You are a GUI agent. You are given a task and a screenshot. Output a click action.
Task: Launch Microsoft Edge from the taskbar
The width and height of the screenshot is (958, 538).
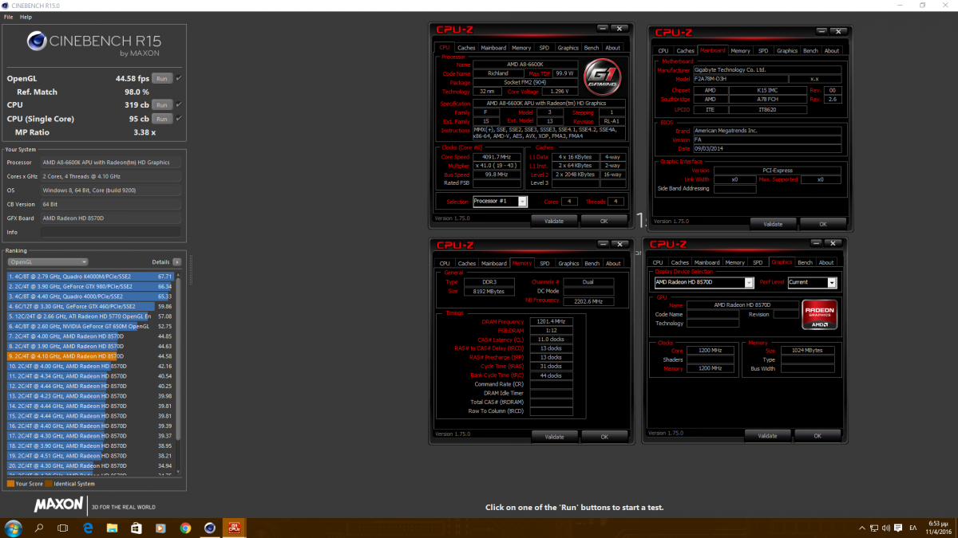coord(88,528)
